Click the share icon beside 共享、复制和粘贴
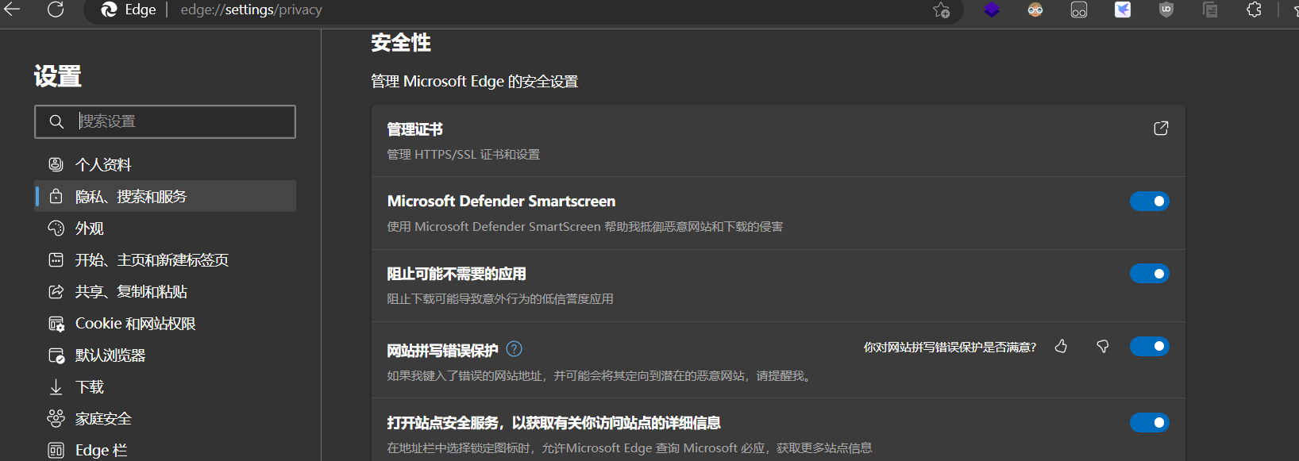1299x461 pixels. (56, 291)
